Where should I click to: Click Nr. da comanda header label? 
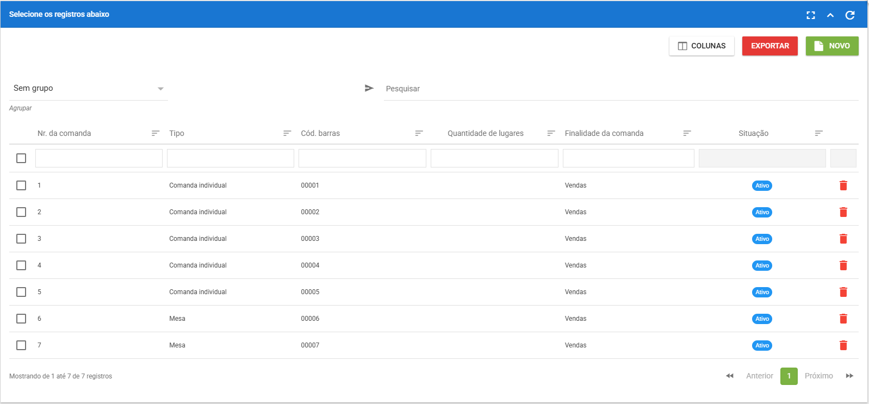pyautogui.click(x=64, y=133)
